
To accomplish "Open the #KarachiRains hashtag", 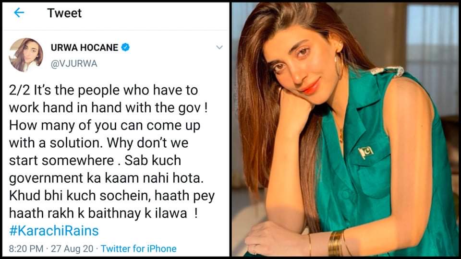I will pyautogui.click(x=54, y=231).
